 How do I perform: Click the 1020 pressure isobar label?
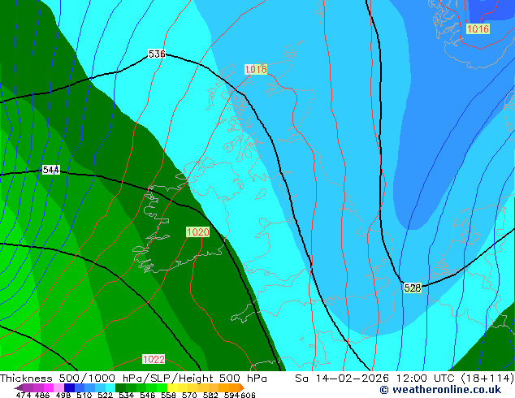[x=197, y=231]
